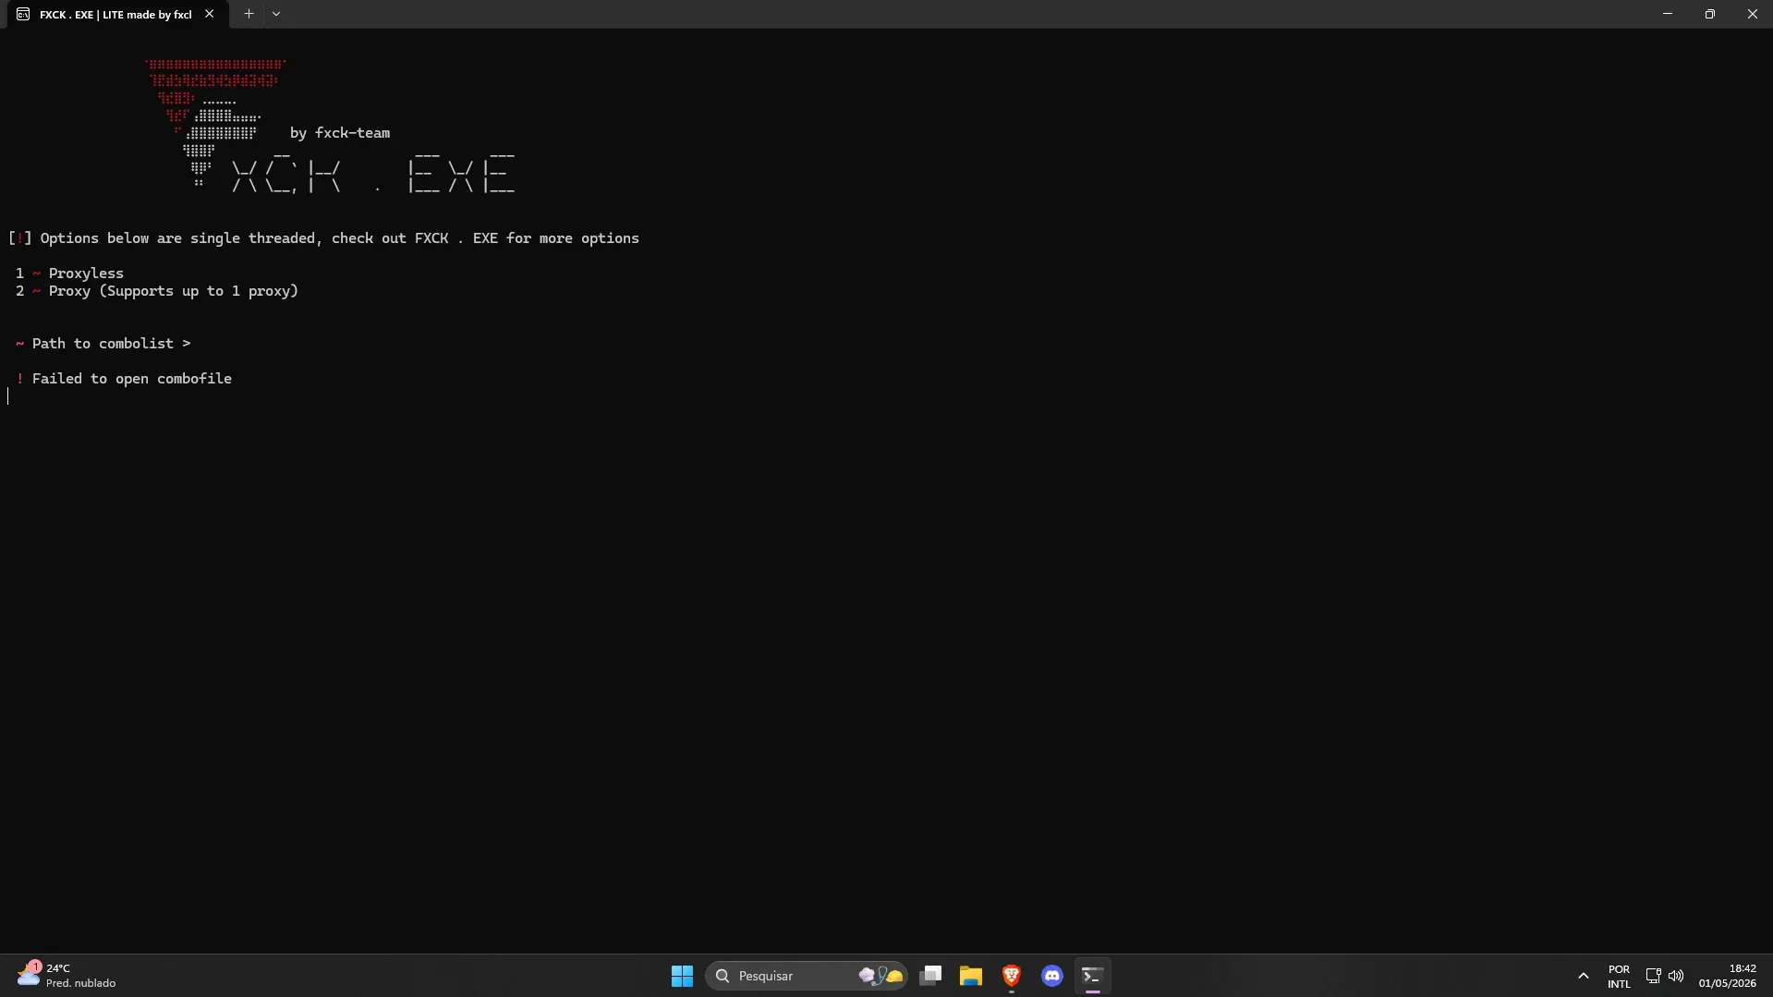Click the 'Proxy (Supports up to 1 proxy)' line
1773x997 pixels.
click(x=157, y=291)
